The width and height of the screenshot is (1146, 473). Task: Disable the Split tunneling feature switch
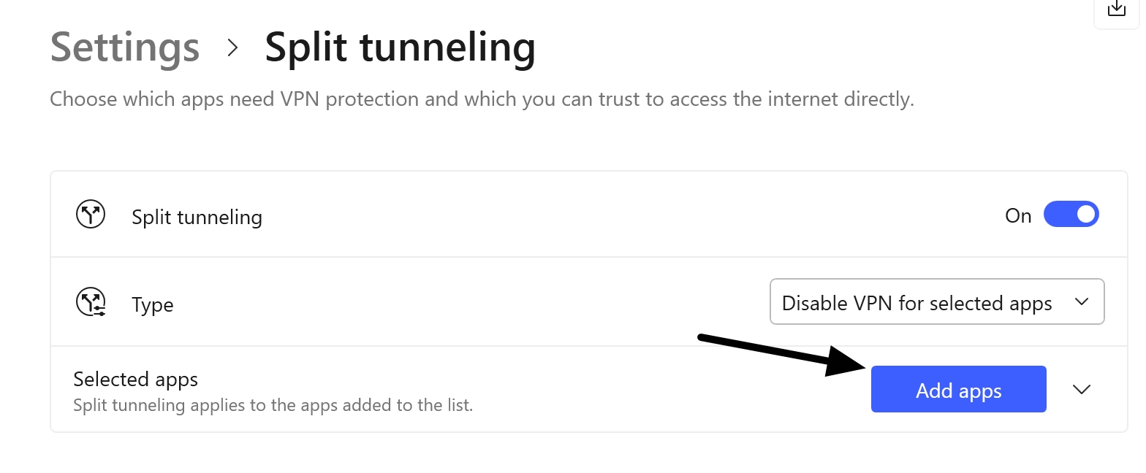point(1071,214)
